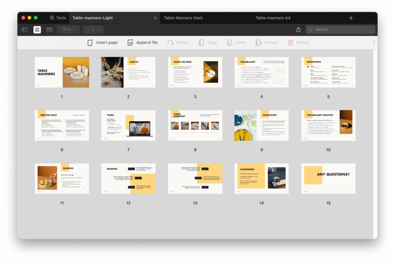The width and height of the screenshot is (395, 262).
Task: Click Insert page
Action: pos(102,42)
